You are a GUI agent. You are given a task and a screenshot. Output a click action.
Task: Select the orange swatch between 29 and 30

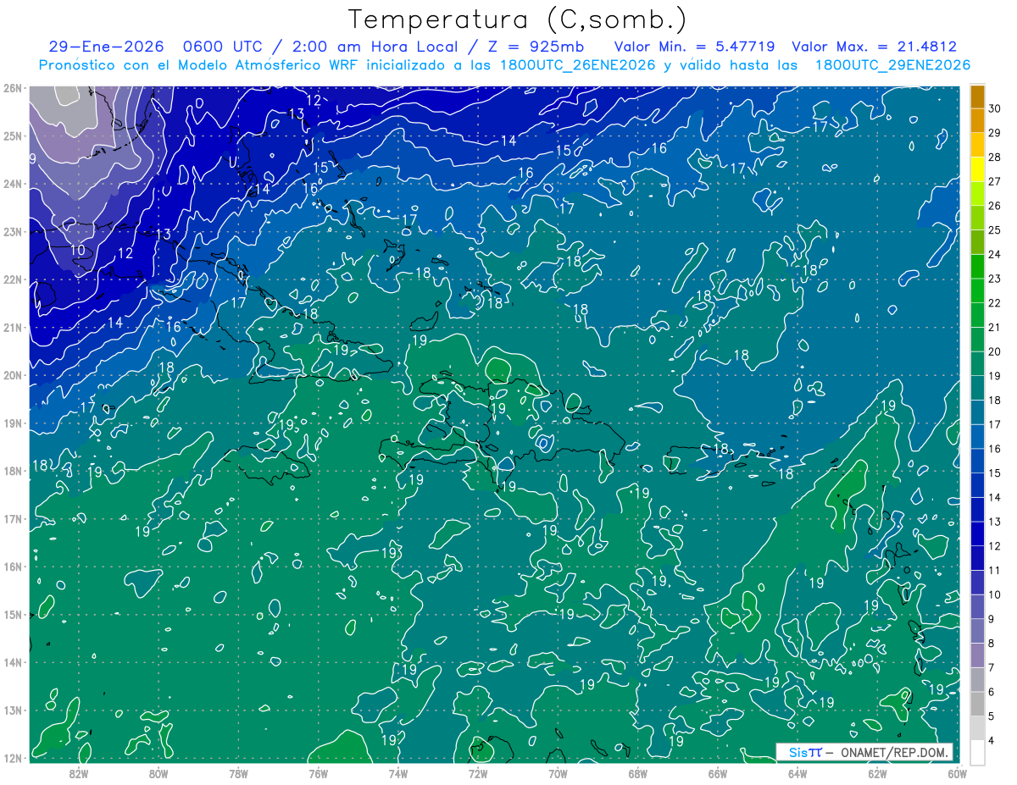(977, 121)
